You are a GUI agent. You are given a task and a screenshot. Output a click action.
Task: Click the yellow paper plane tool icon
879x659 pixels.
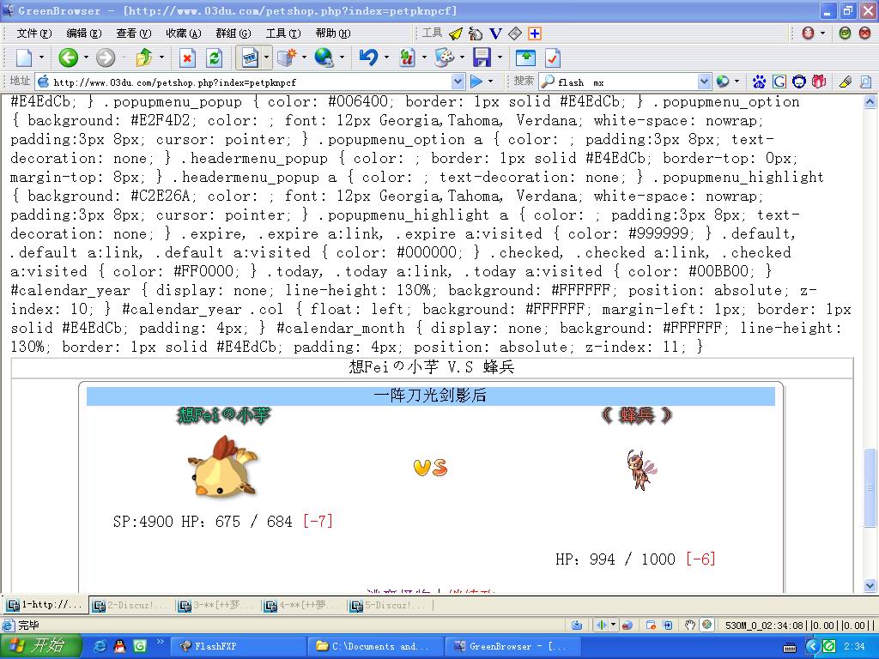coord(456,33)
